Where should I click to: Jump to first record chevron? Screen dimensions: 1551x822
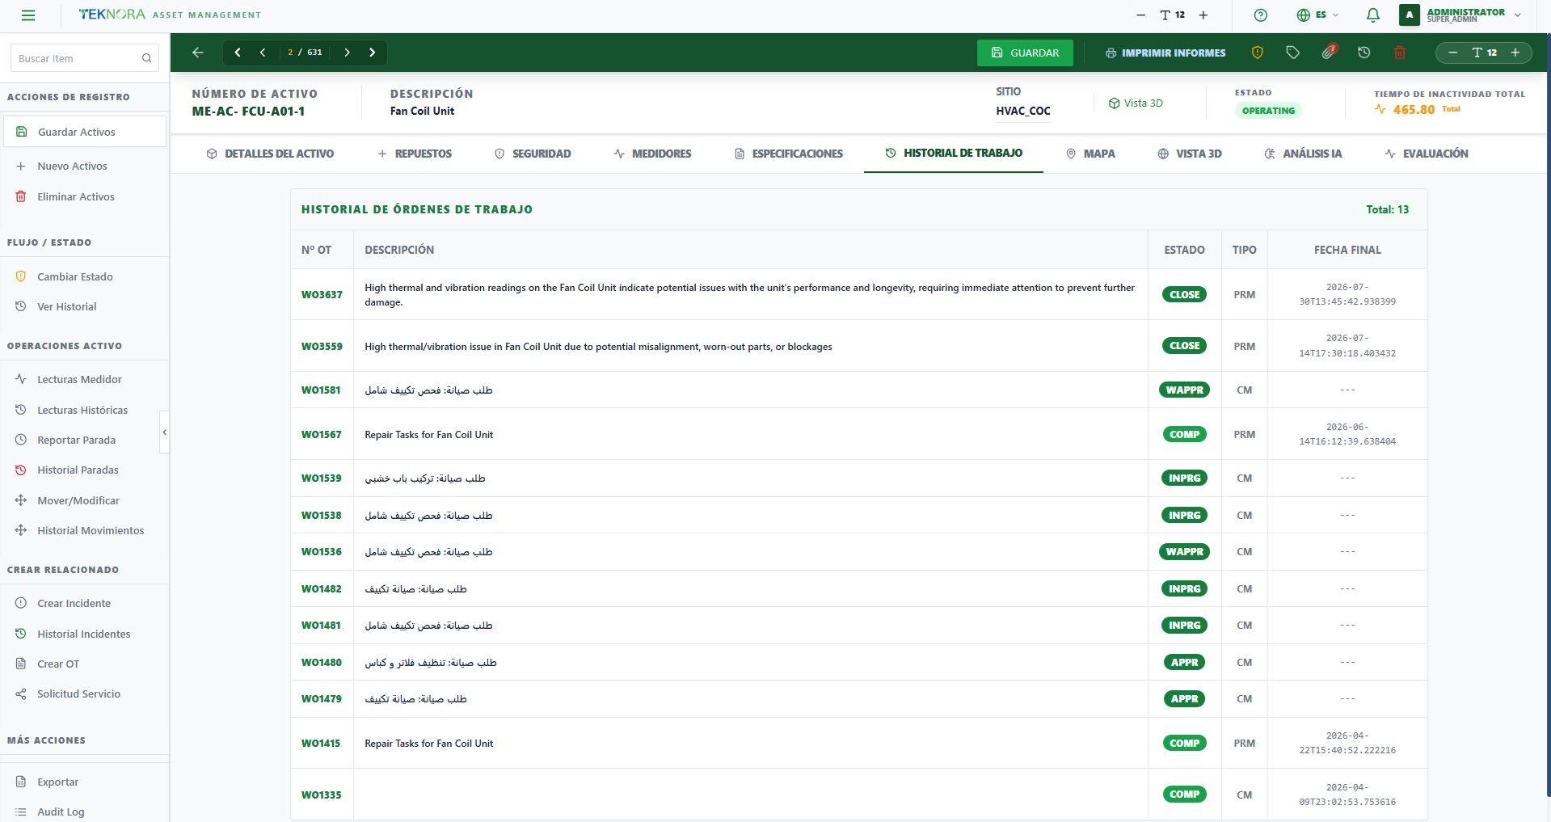238,53
